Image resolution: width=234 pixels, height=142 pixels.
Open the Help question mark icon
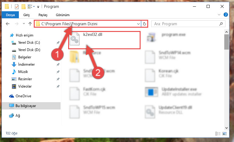click(x=226, y=15)
